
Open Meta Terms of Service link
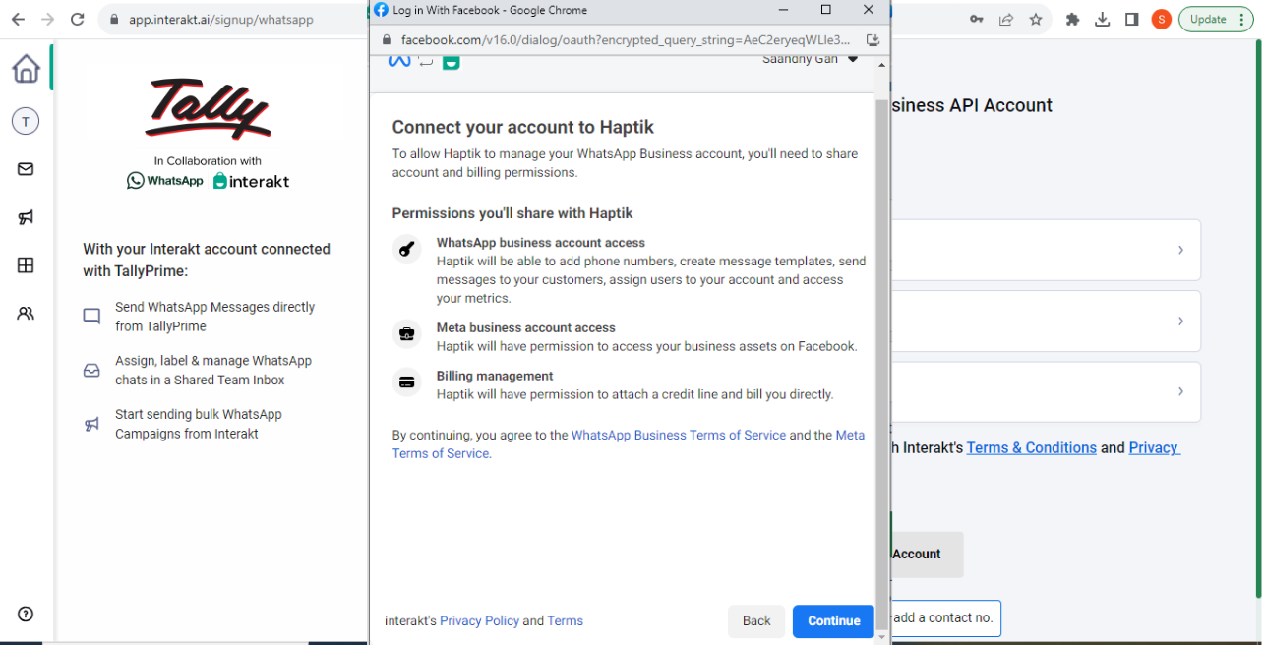pyautogui.click(x=629, y=444)
